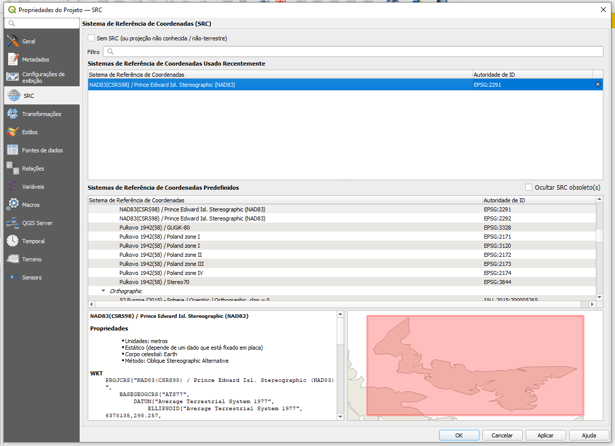The height and width of the screenshot is (446, 615).
Task: Click the Estilos paintbrush icon
Action: tap(13, 132)
